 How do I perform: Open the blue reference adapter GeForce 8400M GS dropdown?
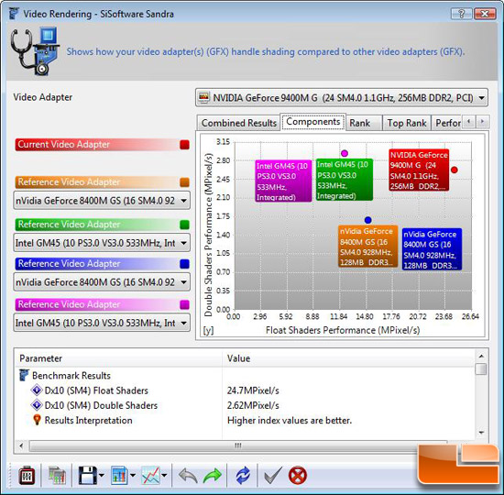click(102, 282)
